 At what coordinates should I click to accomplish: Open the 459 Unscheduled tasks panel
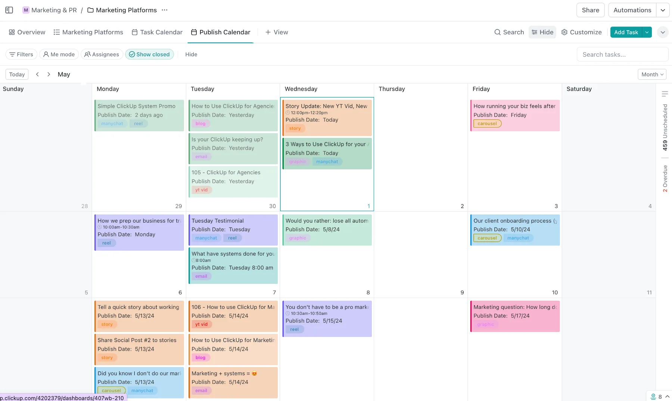[x=665, y=127]
